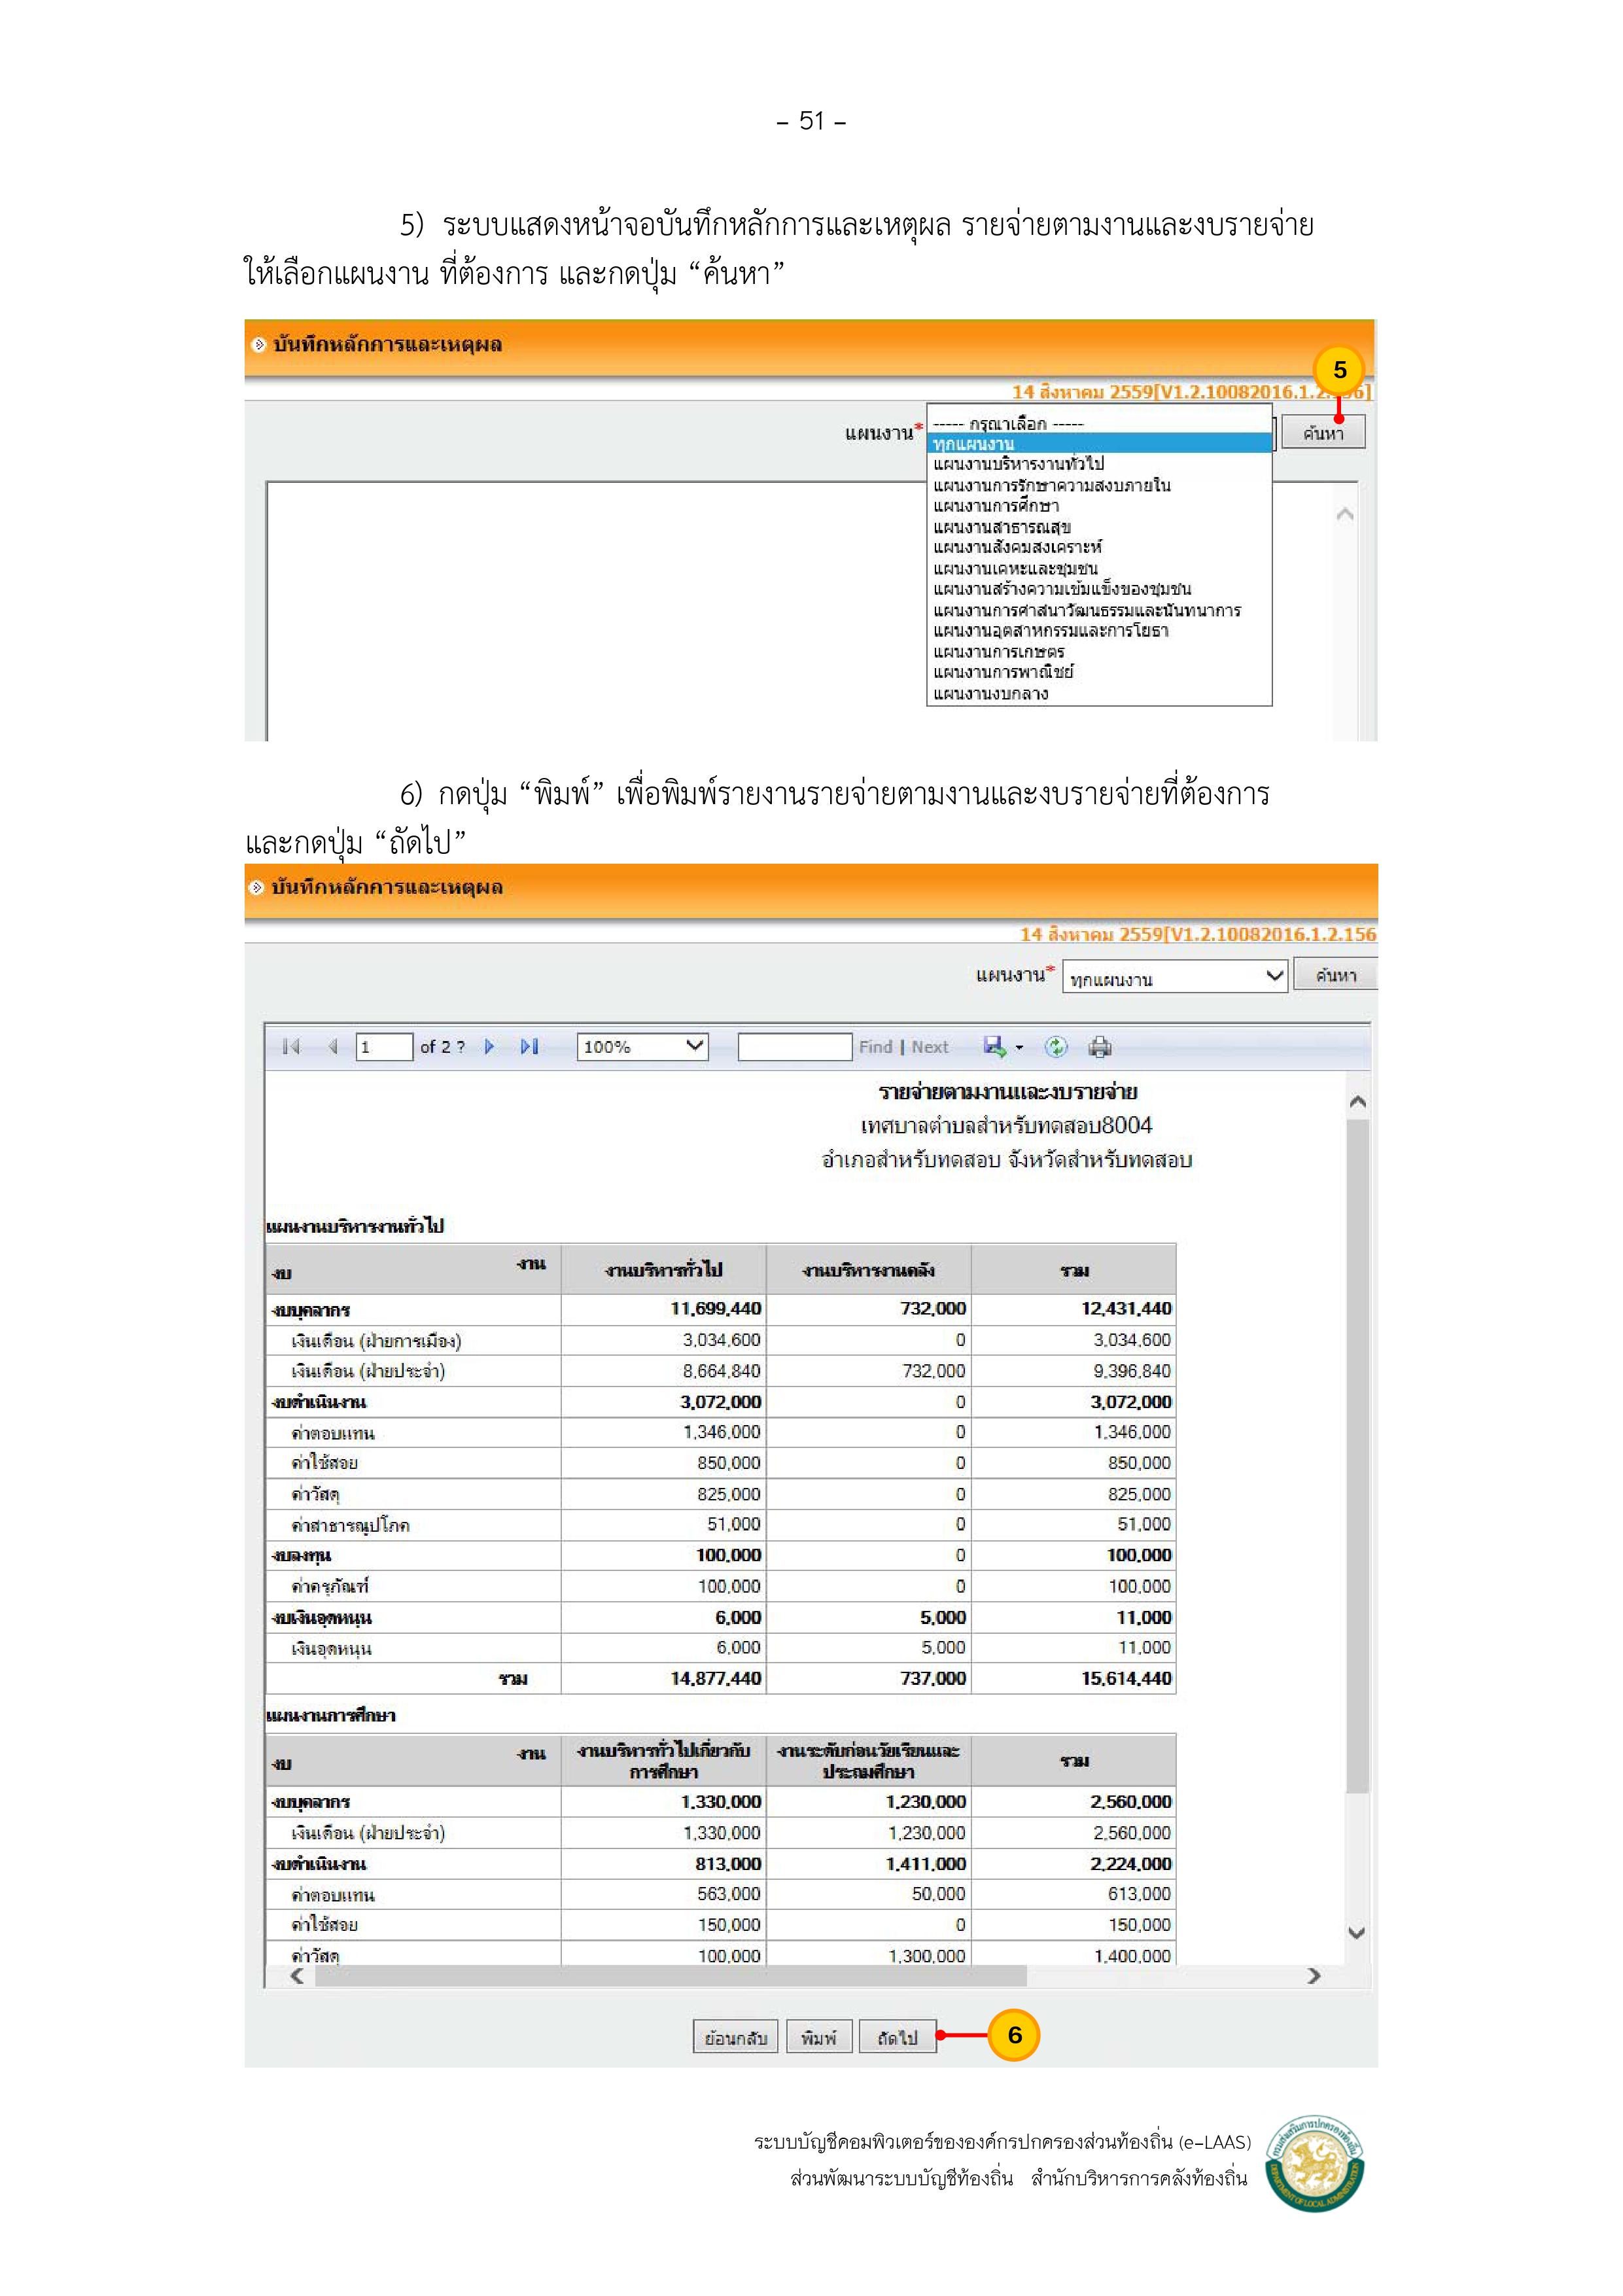This screenshot has height=2296, width=1623.
Task: Click the printer icon in report toolbar
Action: click(1100, 1046)
